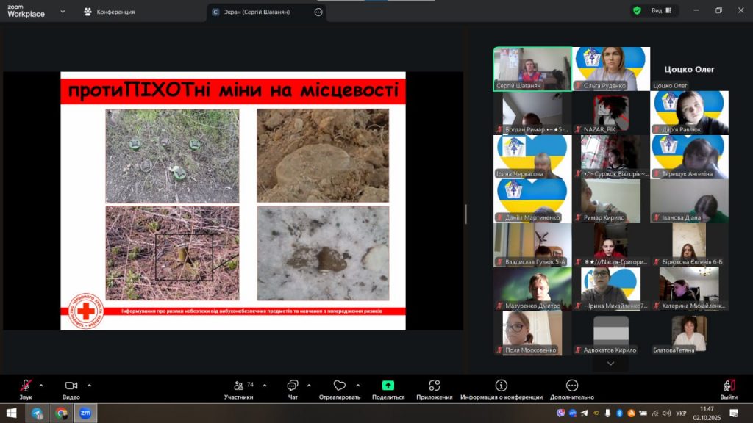Click the Отреагировать heart reaction icon
The height and width of the screenshot is (423, 753).
click(339, 387)
